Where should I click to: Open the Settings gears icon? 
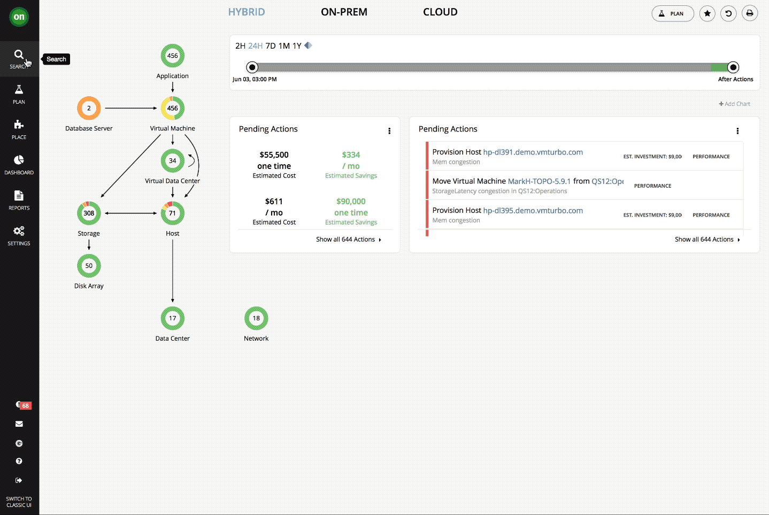19,235
